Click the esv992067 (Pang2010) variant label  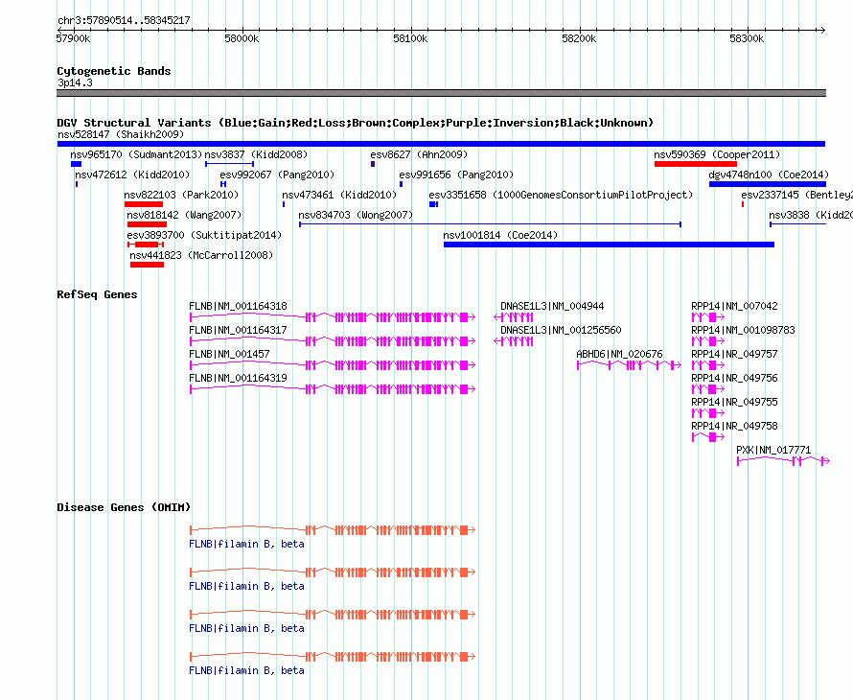pos(277,175)
